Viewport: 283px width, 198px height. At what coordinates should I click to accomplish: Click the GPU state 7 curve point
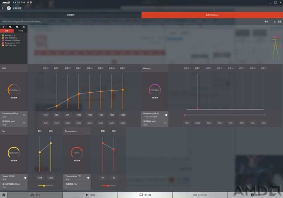[123, 90]
